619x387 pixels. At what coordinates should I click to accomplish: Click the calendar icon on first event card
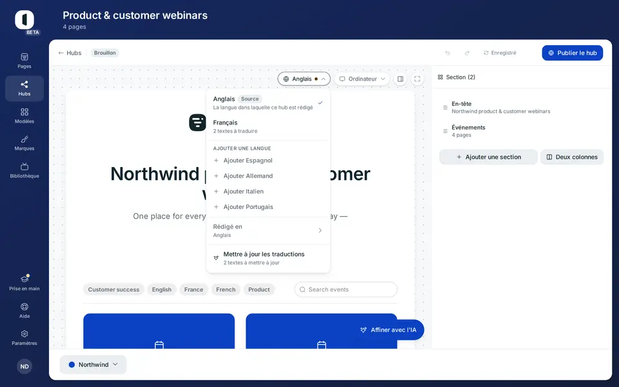[159, 344]
